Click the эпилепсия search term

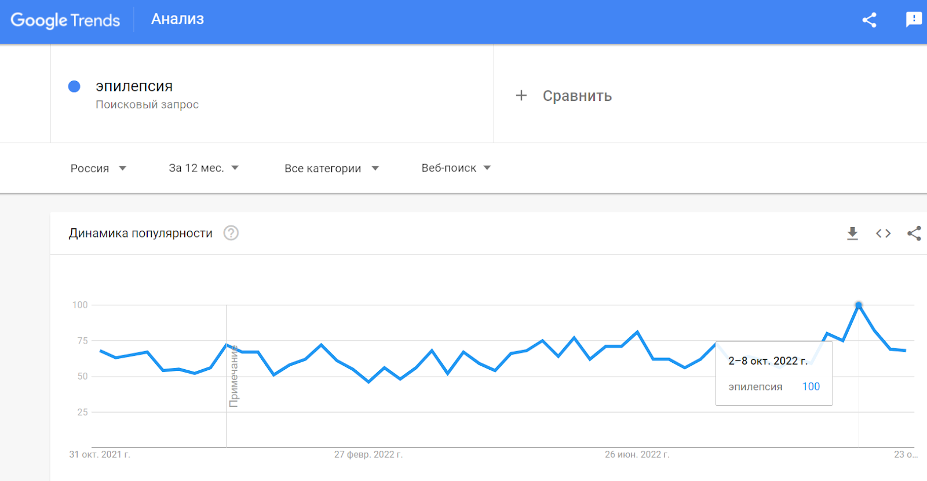(134, 86)
